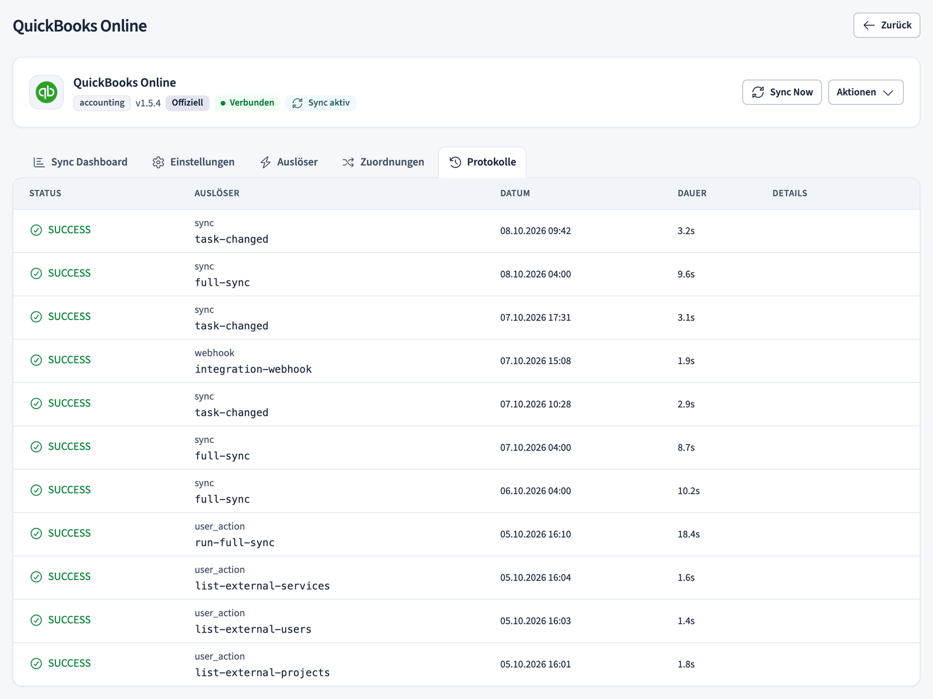The image size is (933, 699).
Task: Click the sync arrows icon in Sync Now
Action: click(758, 92)
